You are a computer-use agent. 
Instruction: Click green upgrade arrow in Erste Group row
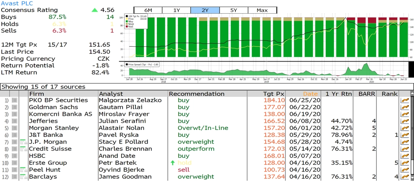173,163
